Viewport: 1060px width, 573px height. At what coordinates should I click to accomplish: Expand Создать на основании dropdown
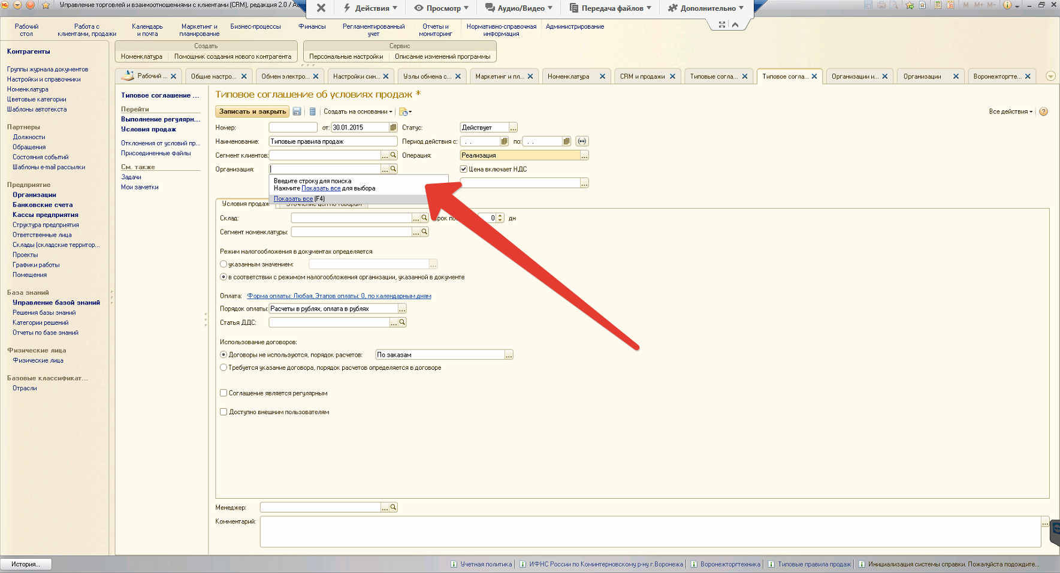tap(358, 111)
